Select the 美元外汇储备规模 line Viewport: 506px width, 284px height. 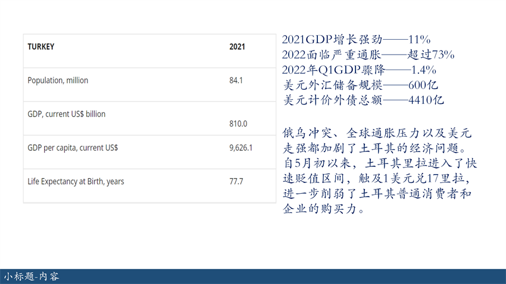tap(360, 85)
